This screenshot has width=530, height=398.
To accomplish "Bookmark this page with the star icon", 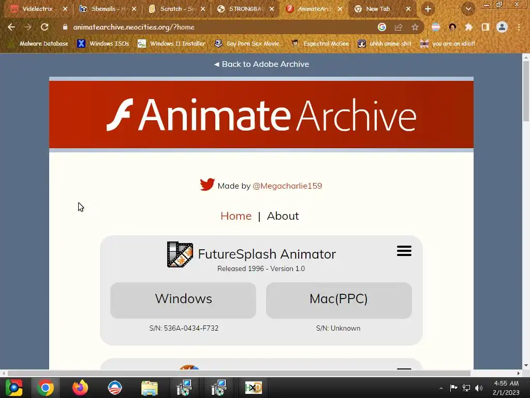I will [x=415, y=27].
